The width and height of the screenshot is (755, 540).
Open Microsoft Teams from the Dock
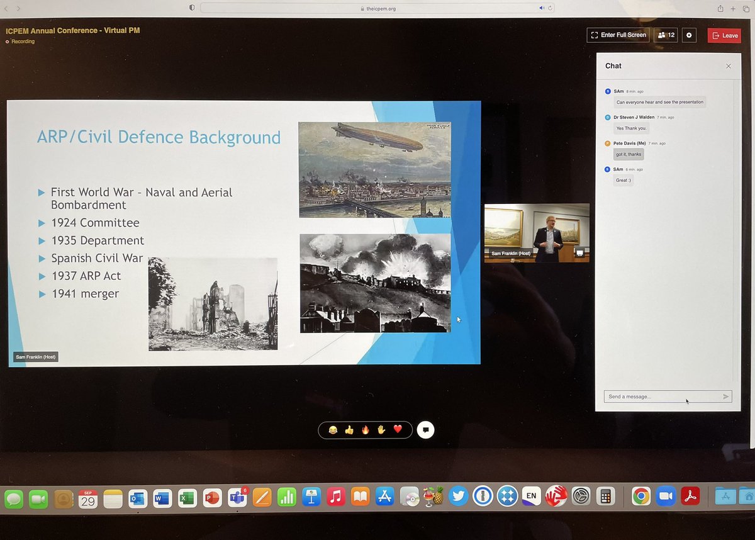237,498
